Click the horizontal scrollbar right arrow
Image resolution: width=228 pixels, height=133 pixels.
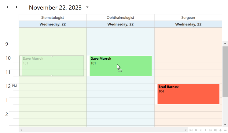tap(186, 130)
